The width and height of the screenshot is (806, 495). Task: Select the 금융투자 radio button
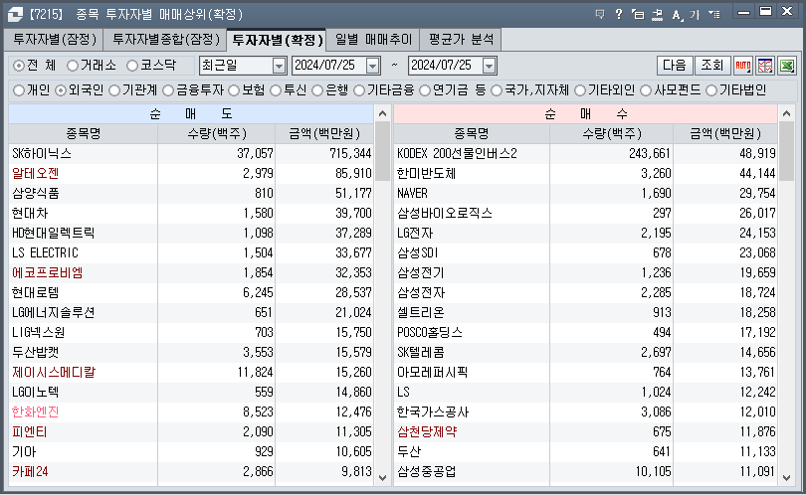168,90
